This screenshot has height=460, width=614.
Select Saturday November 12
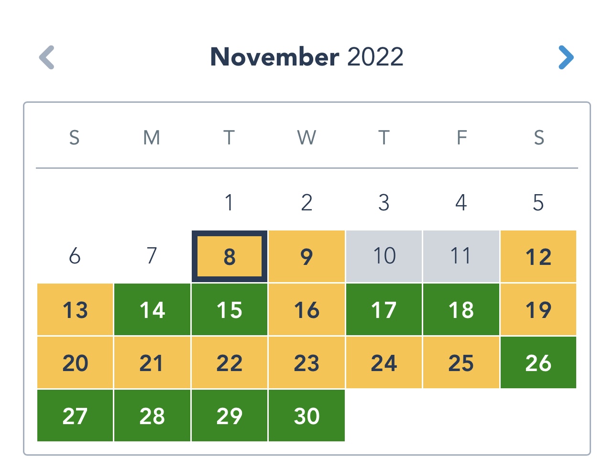[x=538, y=256]
